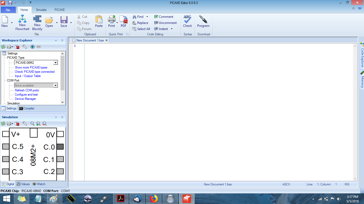The width and height of the screenshot is (364, 204).
Task: Switch to the Simulate ribbon tab
Action: tap(41, 10)
